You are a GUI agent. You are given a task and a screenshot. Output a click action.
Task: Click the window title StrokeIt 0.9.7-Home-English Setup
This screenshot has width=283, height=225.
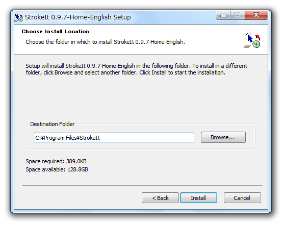point(78,17)
